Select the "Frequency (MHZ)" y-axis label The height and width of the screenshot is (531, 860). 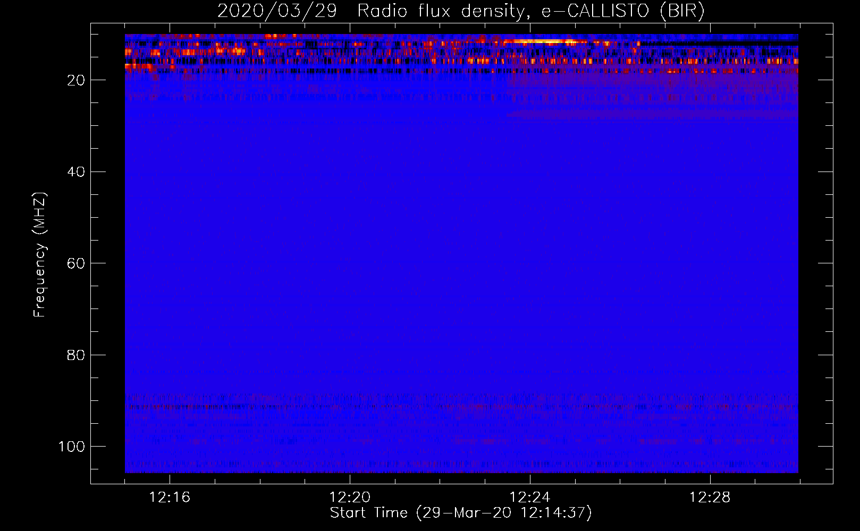[x=40, y=254]
